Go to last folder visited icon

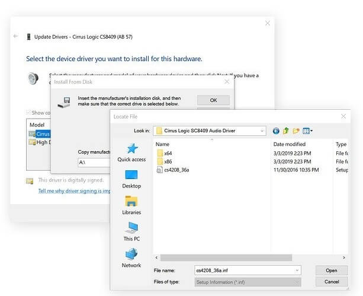(276, 131)
